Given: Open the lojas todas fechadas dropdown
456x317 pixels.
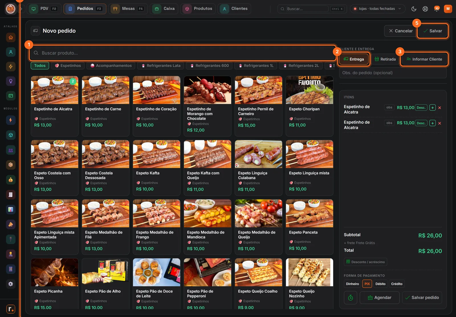Looking at the screenshot, I should 377,9.
